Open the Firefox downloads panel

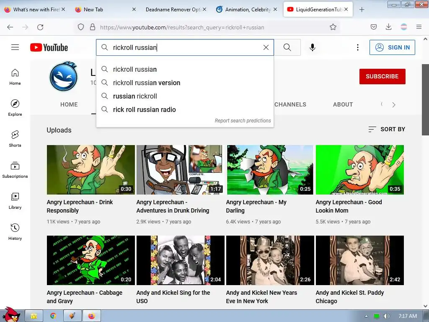[388, 27]
